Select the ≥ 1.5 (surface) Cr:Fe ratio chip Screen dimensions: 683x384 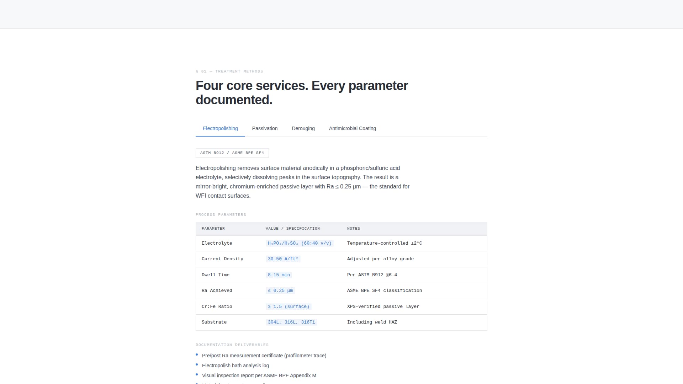click(x=288, y=306)
